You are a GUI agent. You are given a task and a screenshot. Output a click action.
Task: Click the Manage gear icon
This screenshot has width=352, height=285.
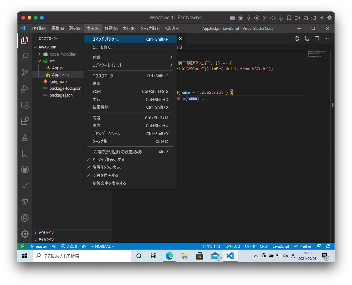coord(25,234)
